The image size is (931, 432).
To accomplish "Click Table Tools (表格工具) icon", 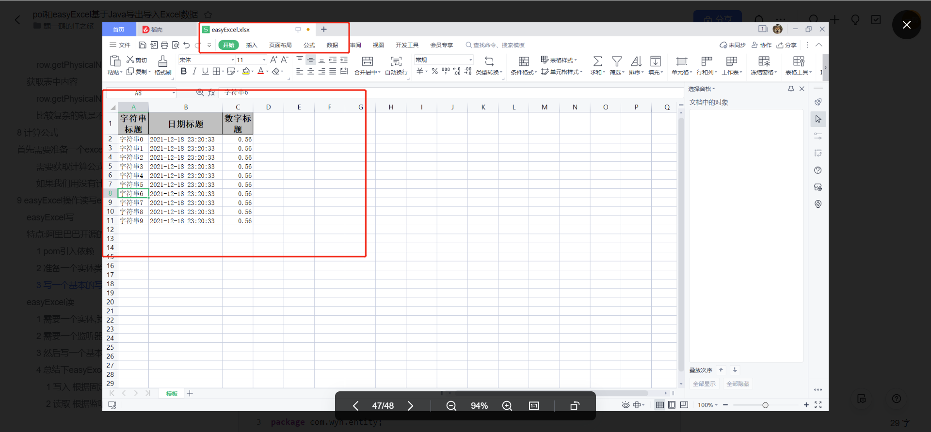I will click(x=798, y=61).
